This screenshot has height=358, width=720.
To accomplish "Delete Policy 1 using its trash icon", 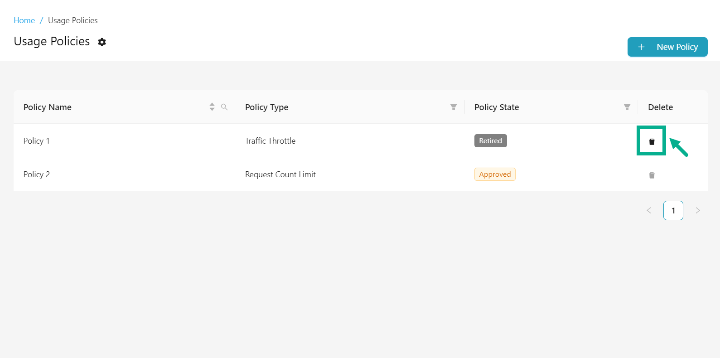I will pos(652,141).
